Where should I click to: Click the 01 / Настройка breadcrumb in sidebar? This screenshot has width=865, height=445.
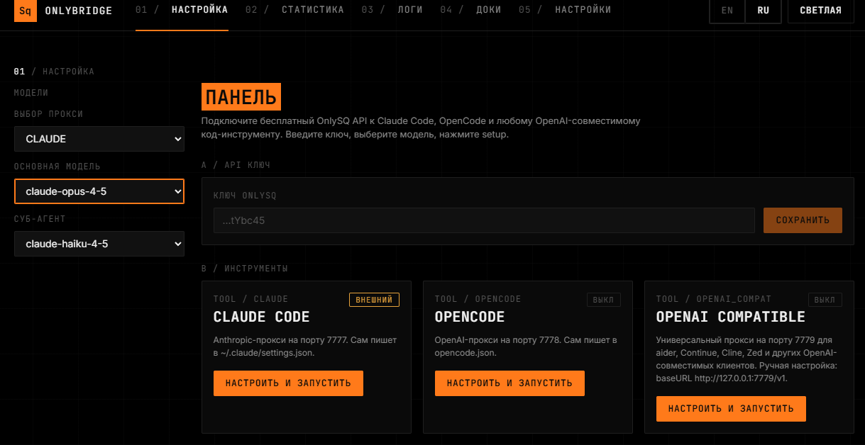click(54, 72)
